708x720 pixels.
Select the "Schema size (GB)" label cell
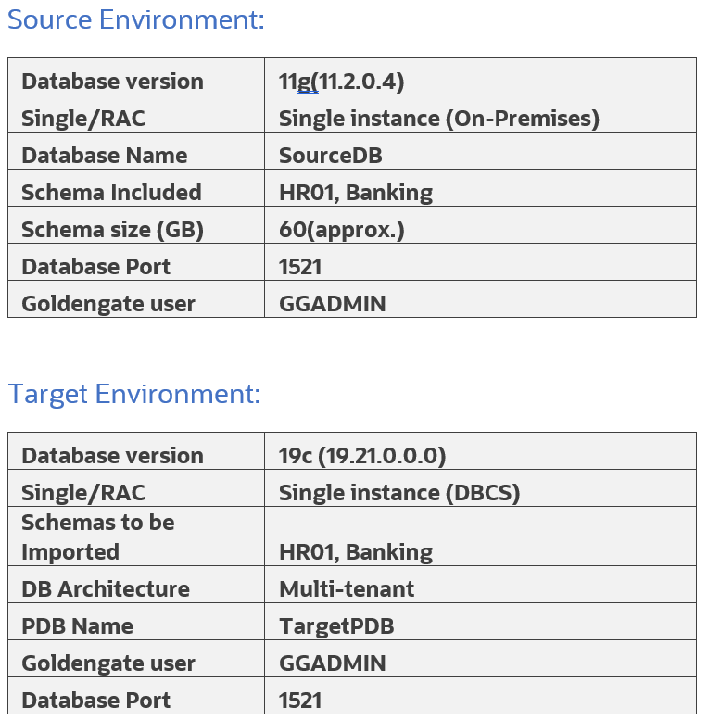point(112,230)
